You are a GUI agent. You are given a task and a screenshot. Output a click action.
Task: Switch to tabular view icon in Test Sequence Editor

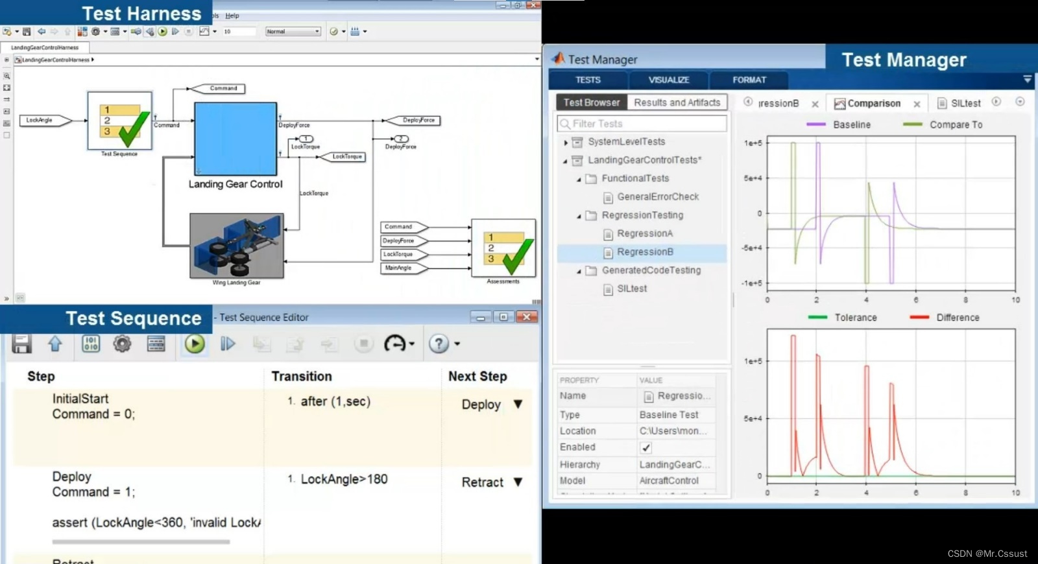click(x=156, y=344)
